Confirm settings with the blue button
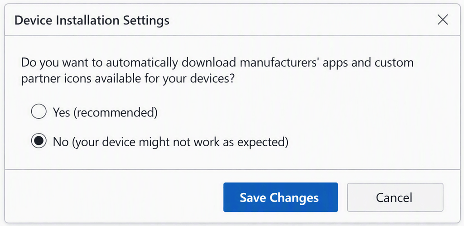Screen dimensions: 464x226 (x=280, y=197)
